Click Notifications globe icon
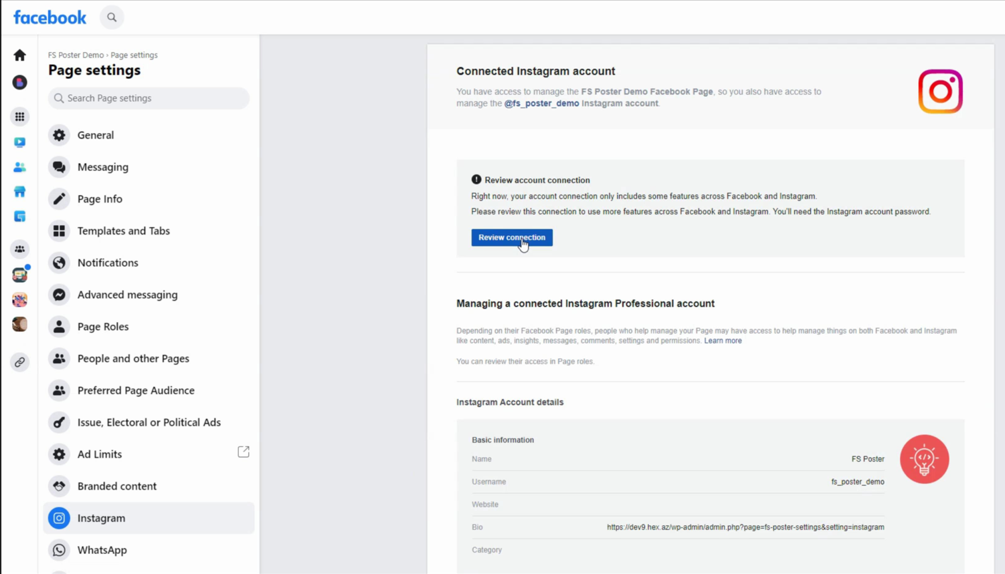 pyautogui.click(x=59, y=263)
